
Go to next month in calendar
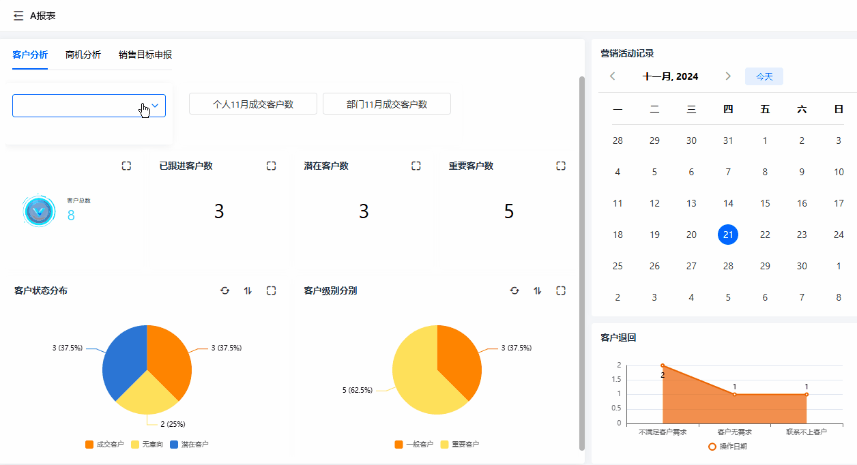point(728,76)
